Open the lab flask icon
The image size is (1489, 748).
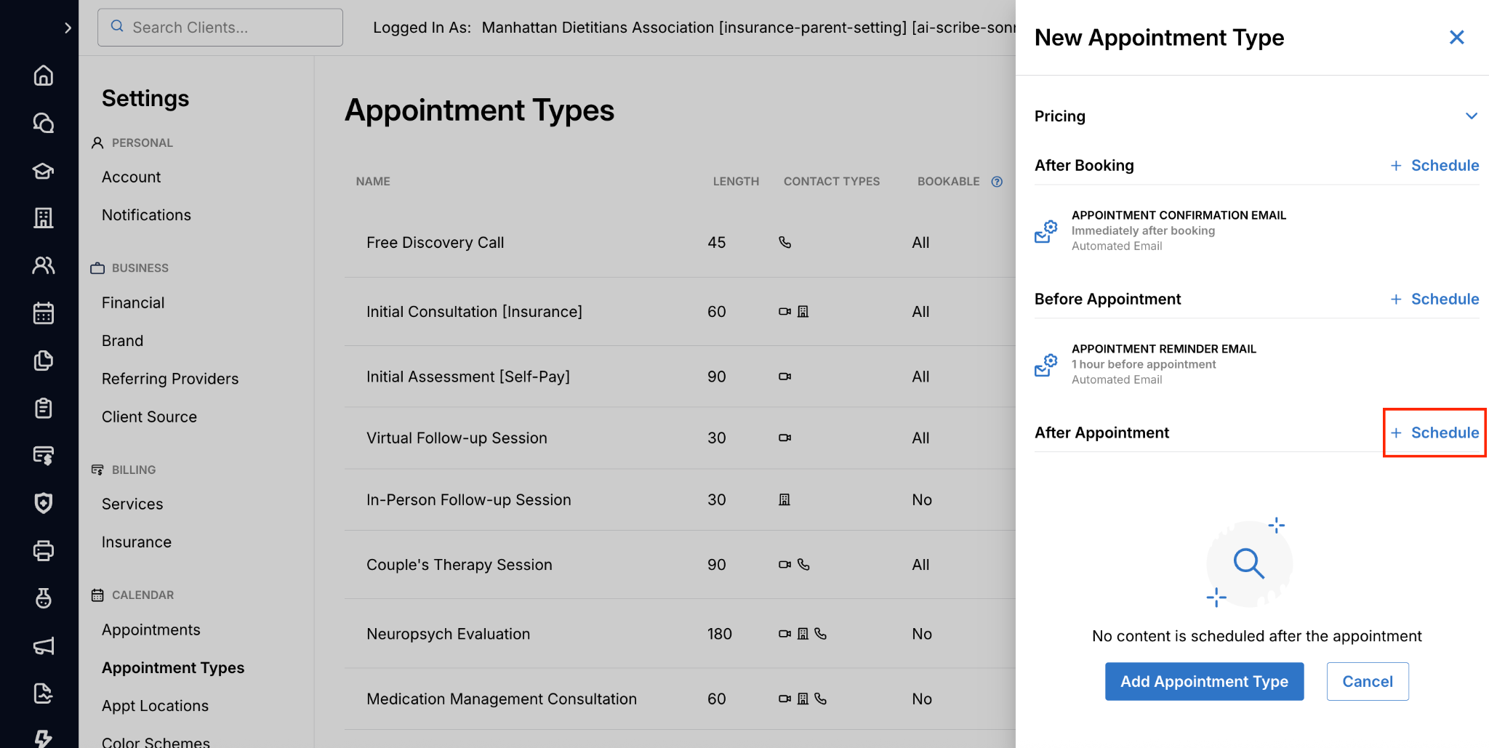[44, 598]
